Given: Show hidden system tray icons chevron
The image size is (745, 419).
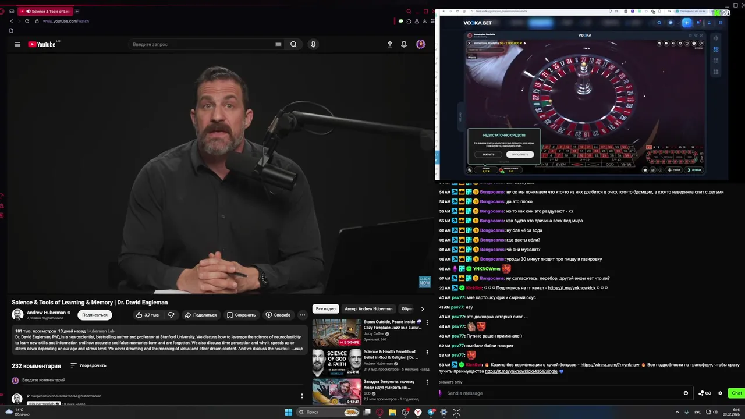Looking at the screenshot, I should point(677,412).
